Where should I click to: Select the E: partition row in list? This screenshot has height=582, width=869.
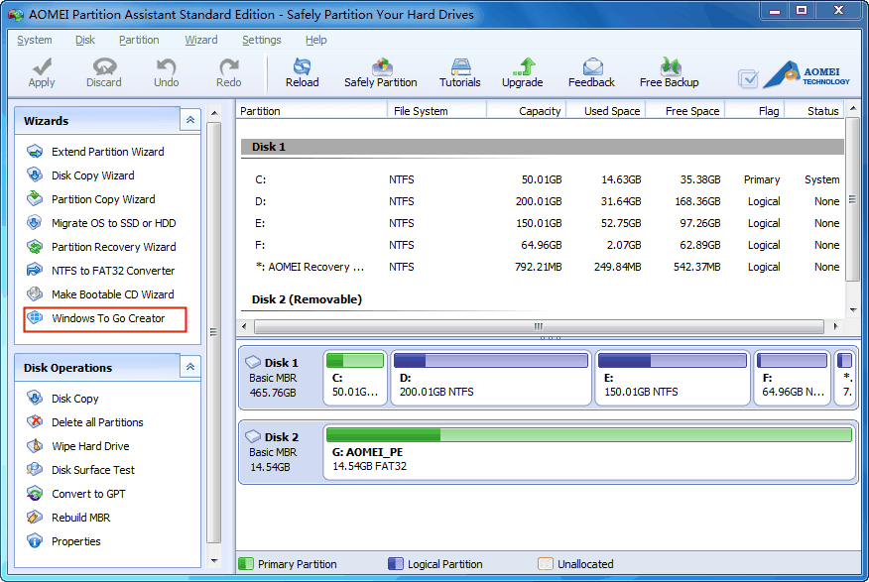click(x=543, y=223)
